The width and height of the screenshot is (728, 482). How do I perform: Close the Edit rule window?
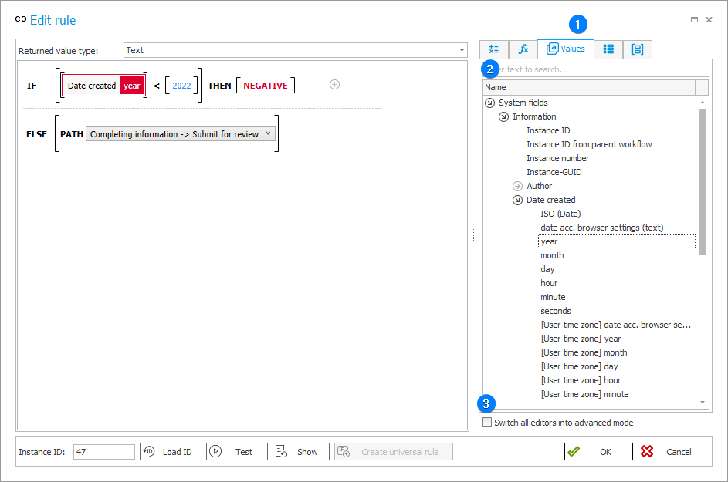tap(709, 19)
